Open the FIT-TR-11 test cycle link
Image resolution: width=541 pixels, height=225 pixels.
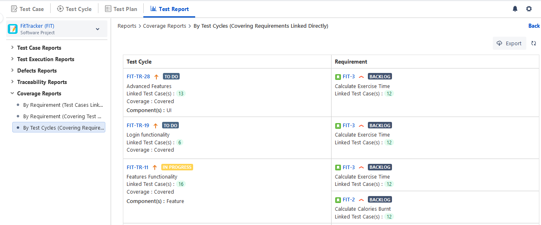point(138,167)
